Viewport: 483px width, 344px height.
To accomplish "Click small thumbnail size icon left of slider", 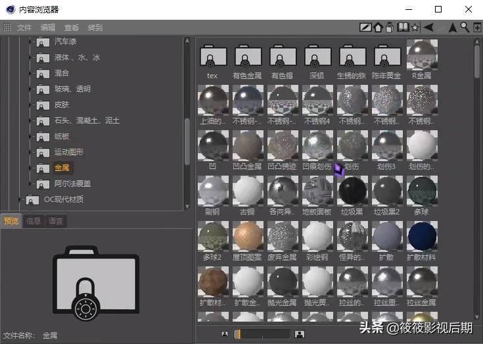I will (225, 334).
